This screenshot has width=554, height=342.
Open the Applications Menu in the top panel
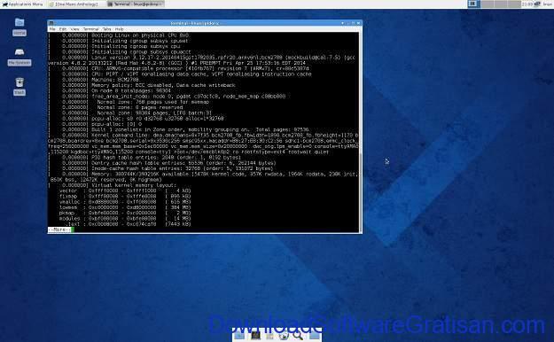tap(22, 4)
